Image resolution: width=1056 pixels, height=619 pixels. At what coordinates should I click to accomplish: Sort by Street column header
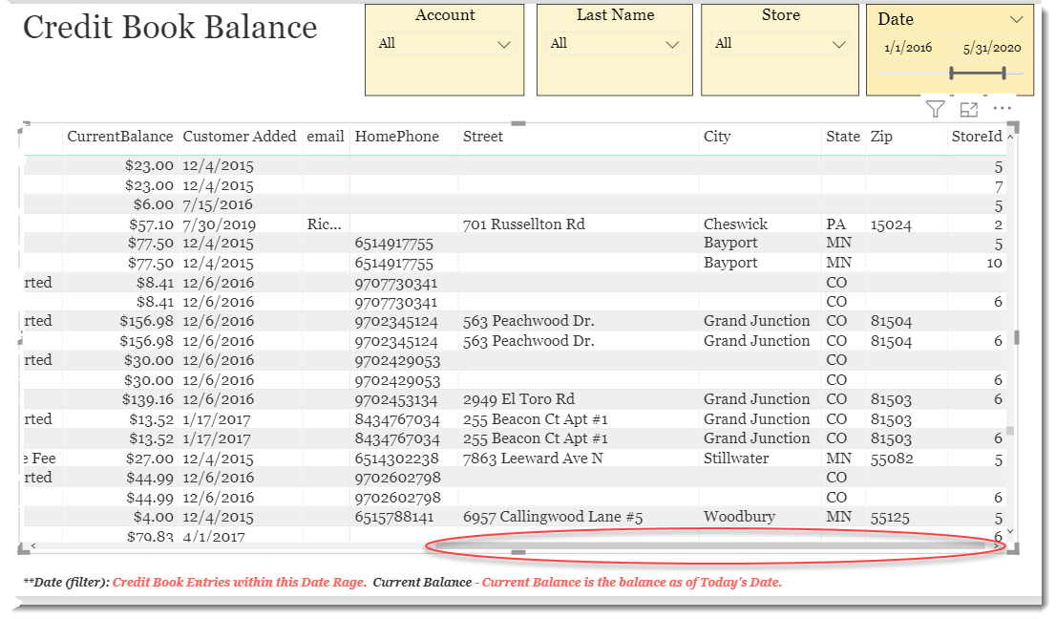point(483,136)
